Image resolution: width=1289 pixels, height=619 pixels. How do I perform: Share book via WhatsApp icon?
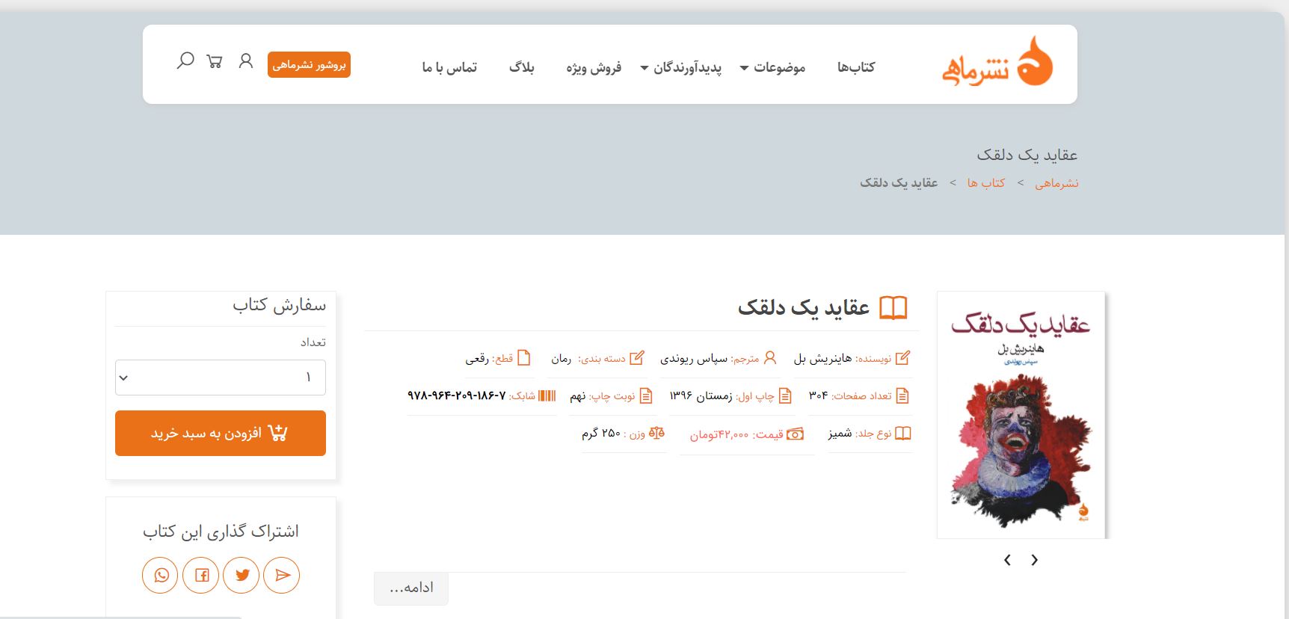coord(161,575)
